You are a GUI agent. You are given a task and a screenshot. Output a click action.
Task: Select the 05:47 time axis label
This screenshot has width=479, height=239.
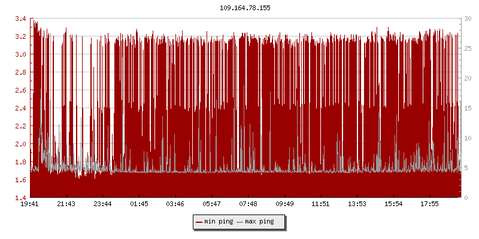(x=212, y=204)
